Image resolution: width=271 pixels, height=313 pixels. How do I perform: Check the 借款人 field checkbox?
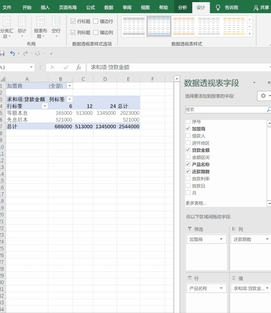click(188, 136)
